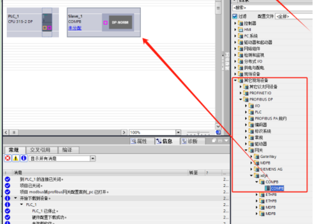Select the DP-NORM module image
313x224 pixels.
(120, 23)
